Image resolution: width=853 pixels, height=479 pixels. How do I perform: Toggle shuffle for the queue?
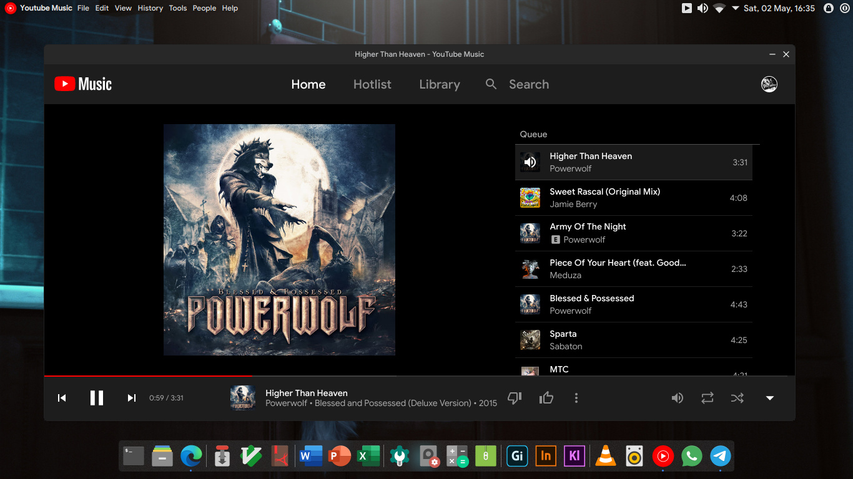coord(737,398)
